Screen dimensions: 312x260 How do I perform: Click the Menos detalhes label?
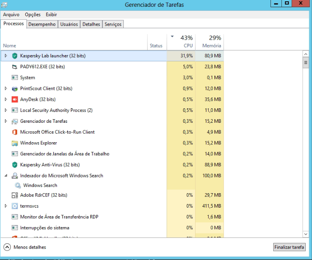point(30,247)
